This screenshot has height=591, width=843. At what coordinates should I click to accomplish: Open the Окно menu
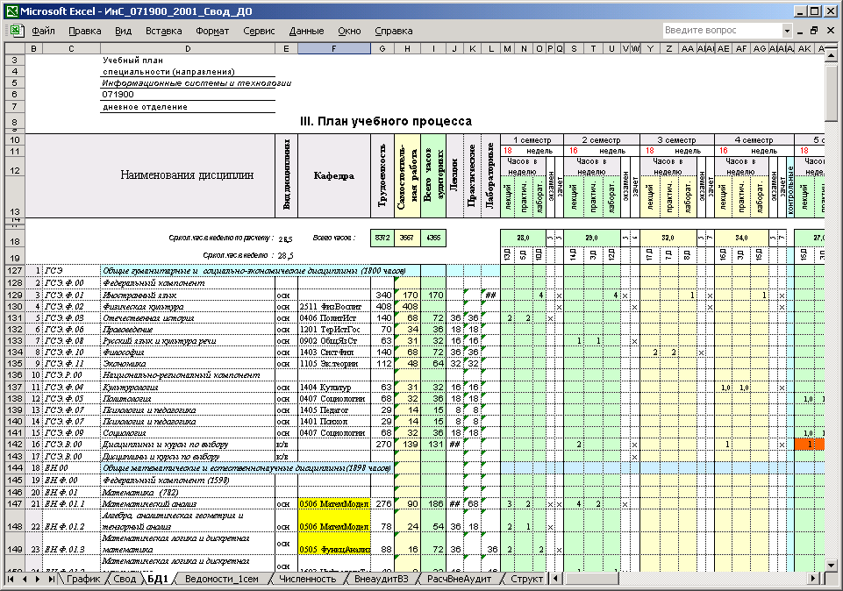(349, 31)
